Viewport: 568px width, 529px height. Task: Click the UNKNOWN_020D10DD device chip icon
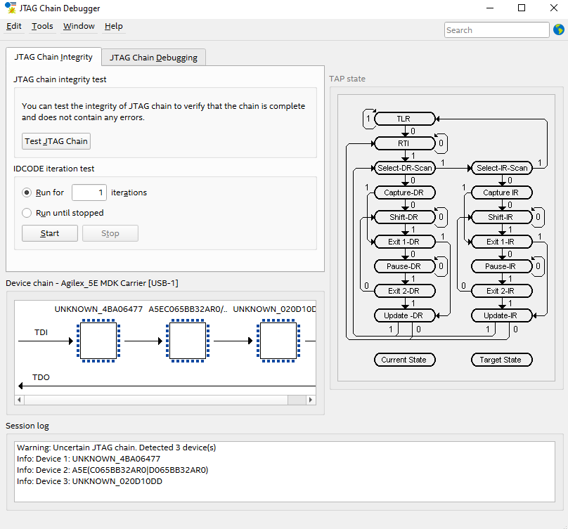(x=276, y=341)
